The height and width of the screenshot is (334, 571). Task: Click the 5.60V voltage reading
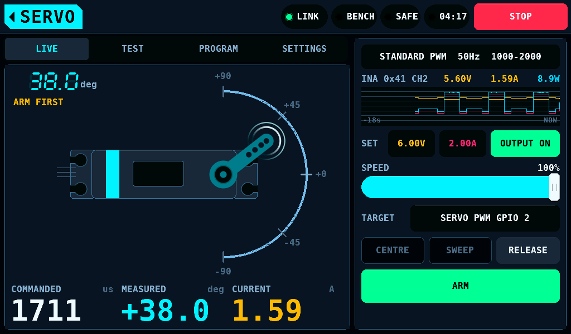[x=457, y=79]
